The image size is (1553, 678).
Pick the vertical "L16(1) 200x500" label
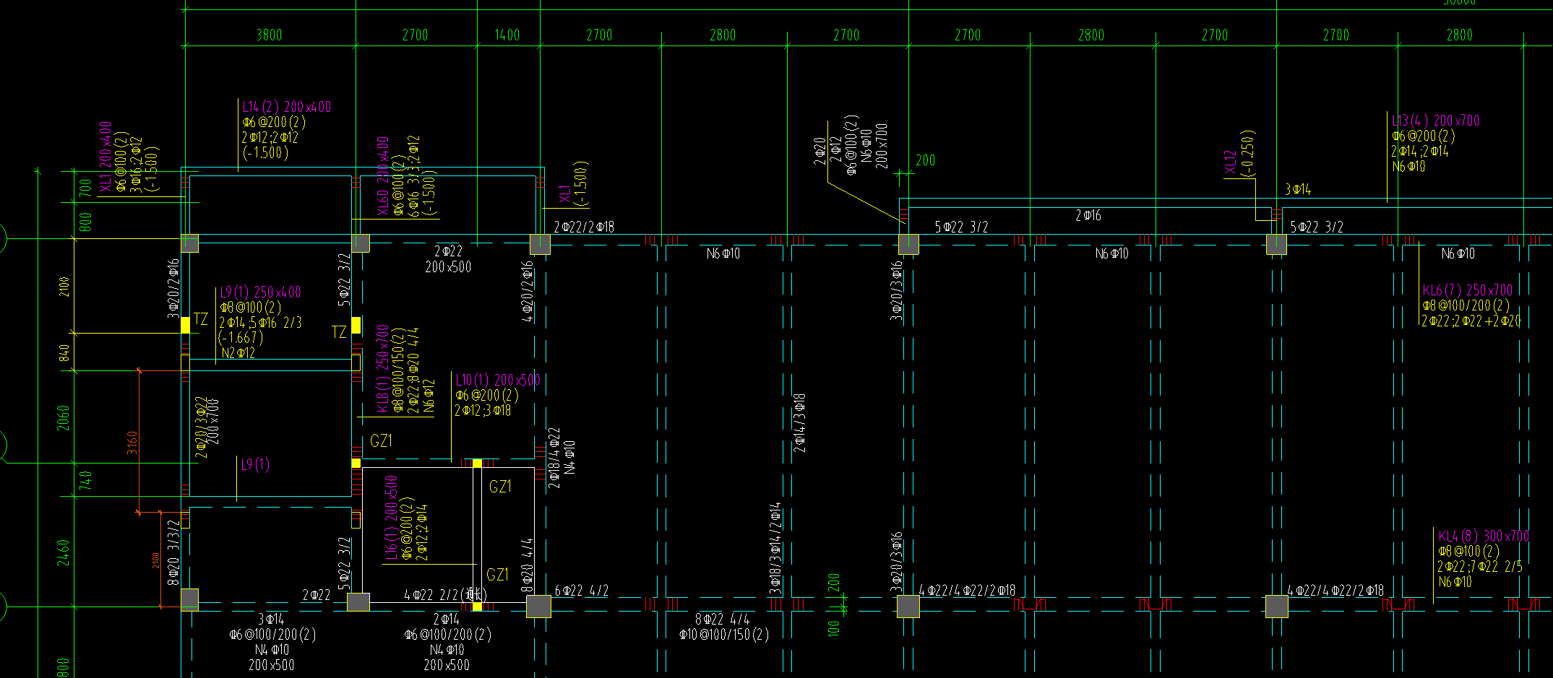[x=391, y=517]
